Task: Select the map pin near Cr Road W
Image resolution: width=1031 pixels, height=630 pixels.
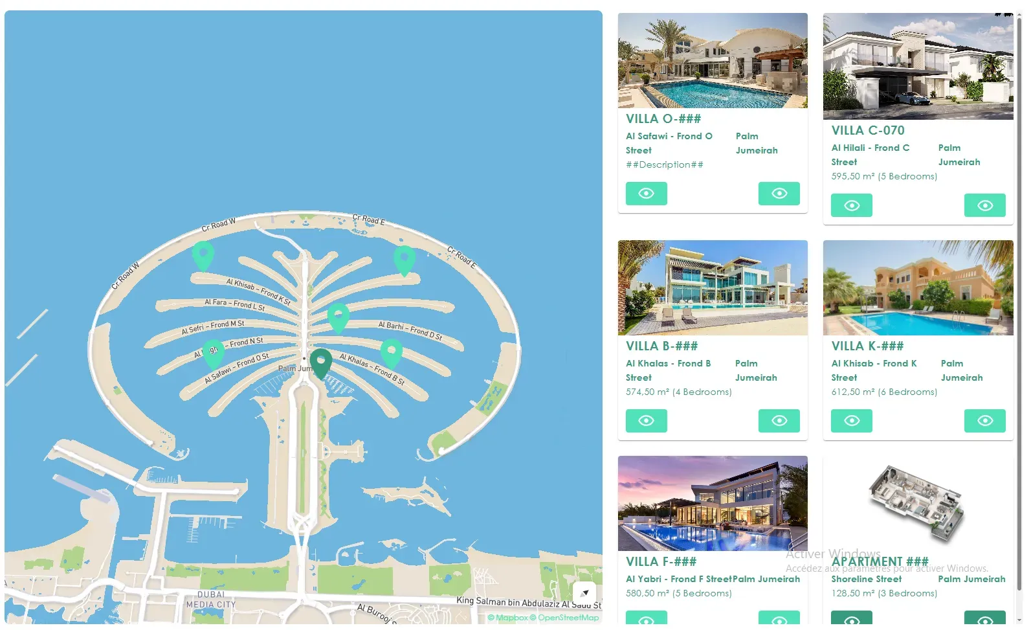Action: 203,255
